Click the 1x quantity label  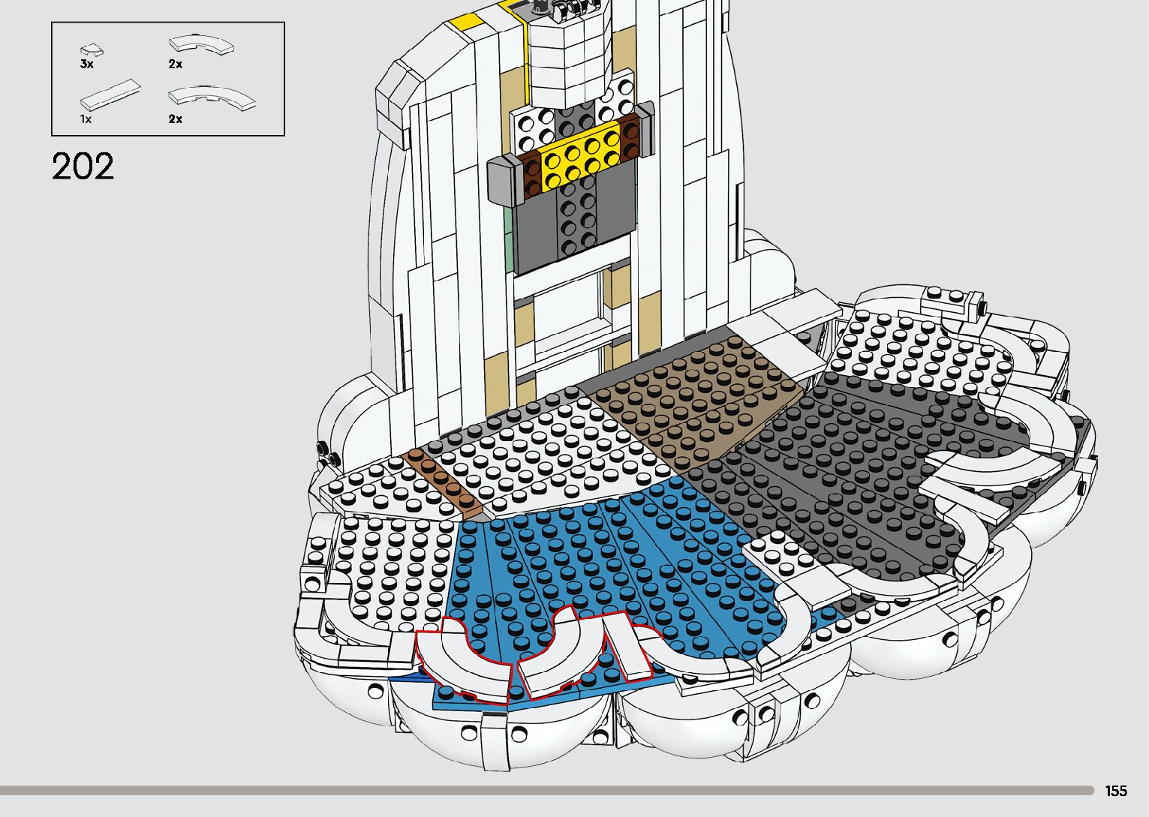pos(86,119)
